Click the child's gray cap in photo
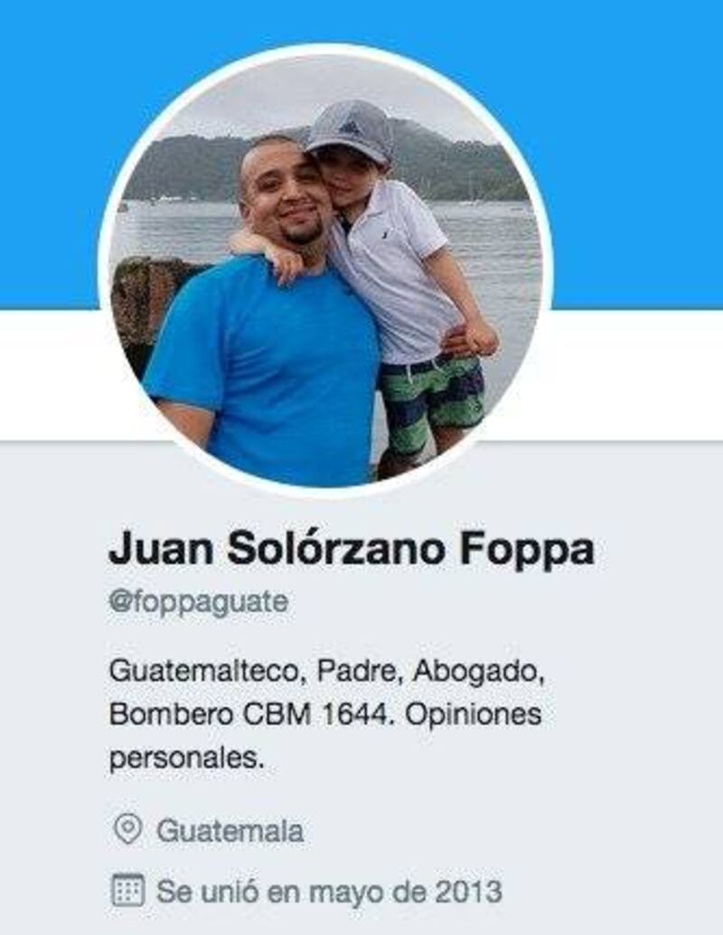The width and height of the screenshot is (723, 935). point(352,131)
